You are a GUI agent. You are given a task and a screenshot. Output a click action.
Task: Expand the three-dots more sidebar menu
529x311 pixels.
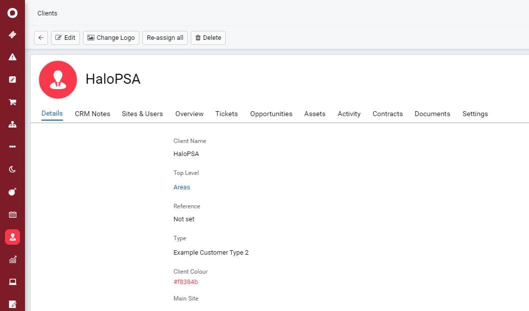point(12,147)
